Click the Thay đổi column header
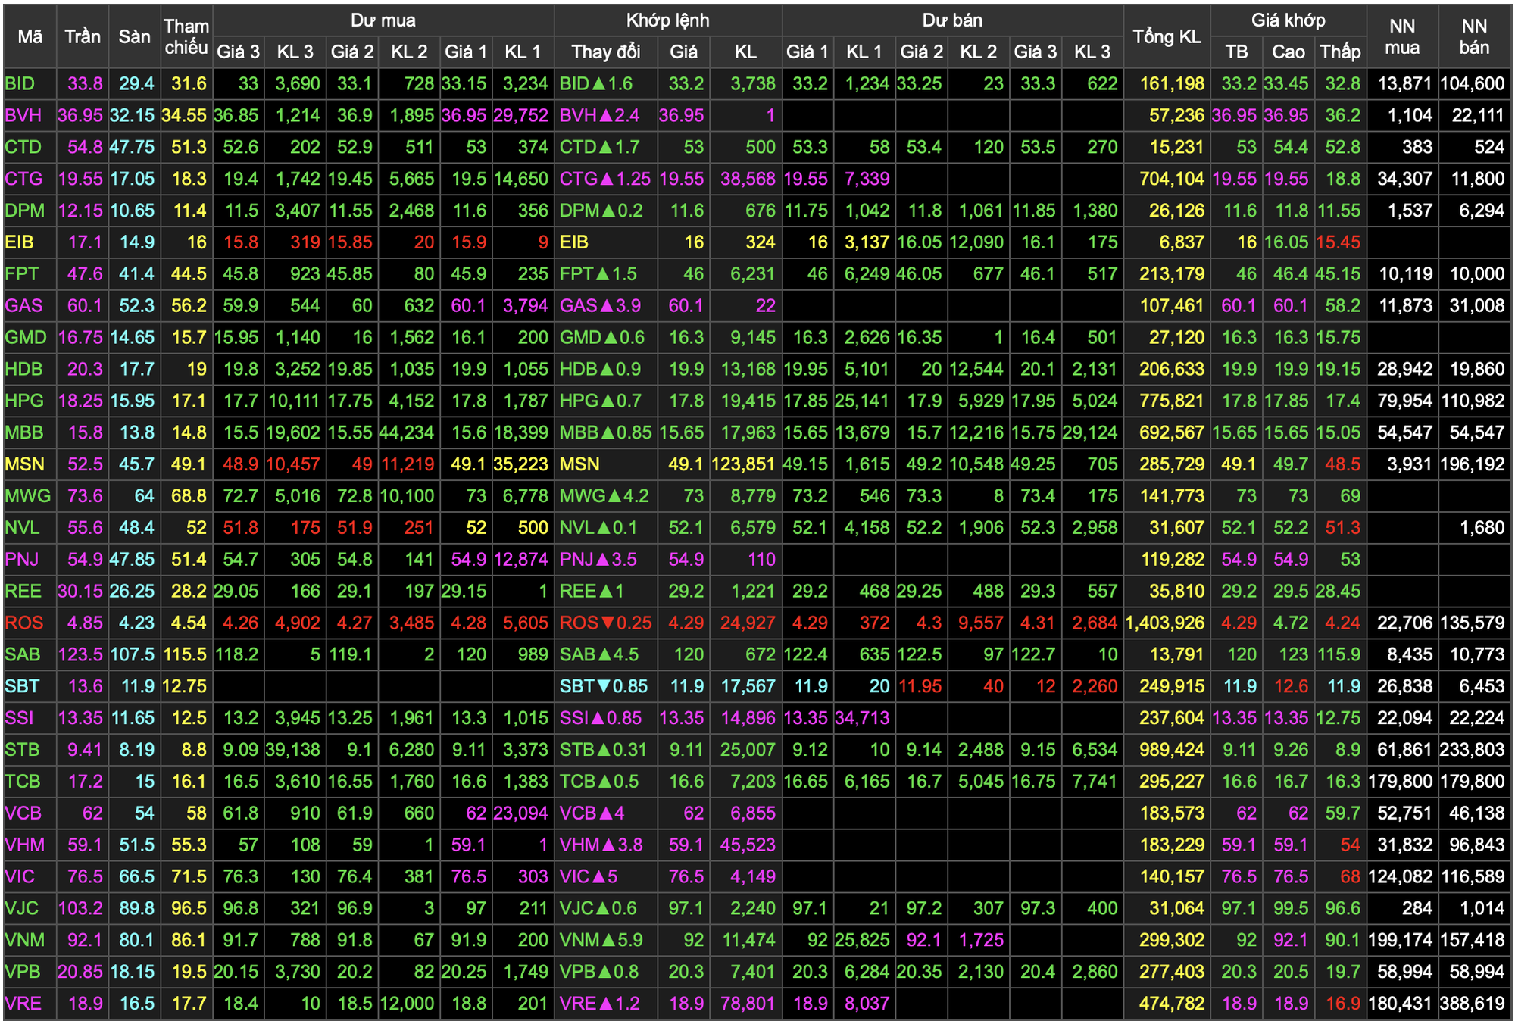Viewport: 1515px width, 1021px height. (x=605, y=52)
